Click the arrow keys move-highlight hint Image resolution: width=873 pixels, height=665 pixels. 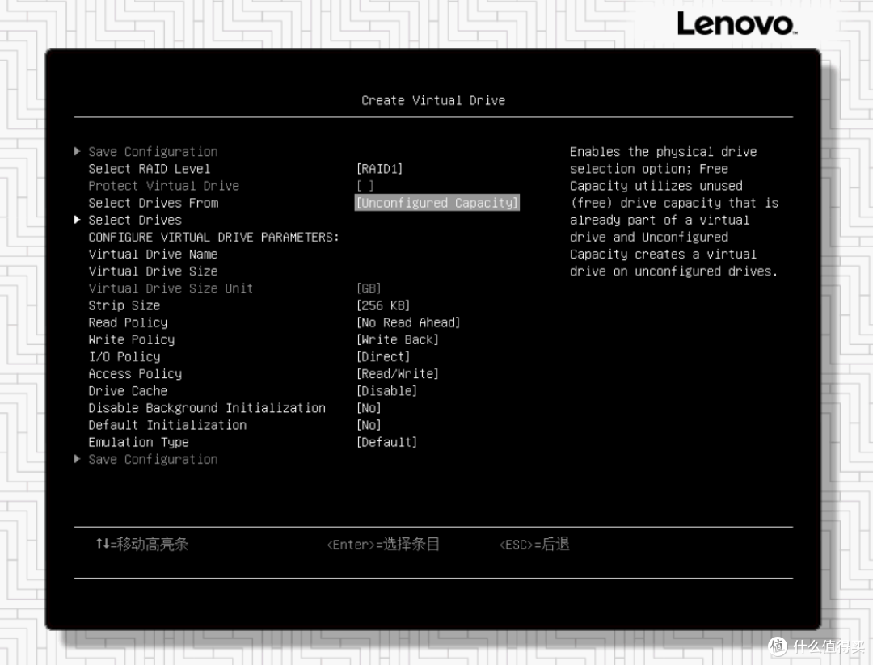pyautogui.click(x=142, y=544)
